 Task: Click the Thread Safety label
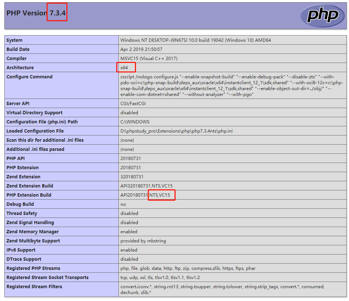point(22,213)
